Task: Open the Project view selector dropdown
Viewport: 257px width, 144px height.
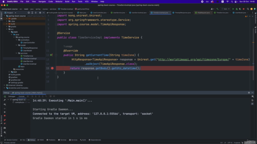Action: 10,12
